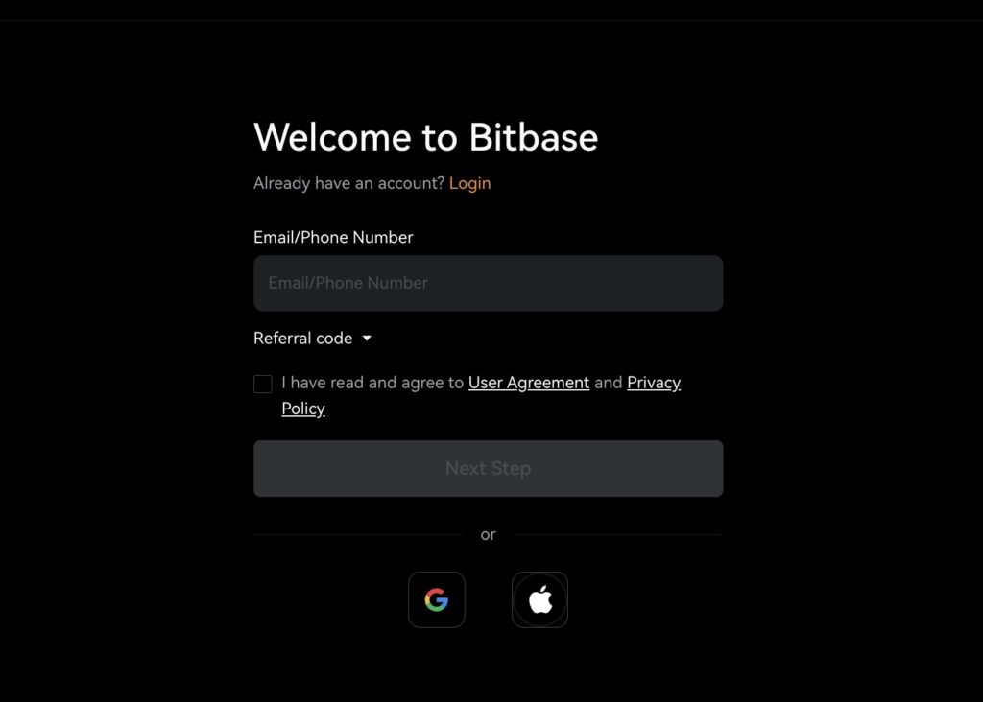The height and width of the screenshot is (702, 983).
Task: Tick the agreement checkbox
Action: [263, 384]
